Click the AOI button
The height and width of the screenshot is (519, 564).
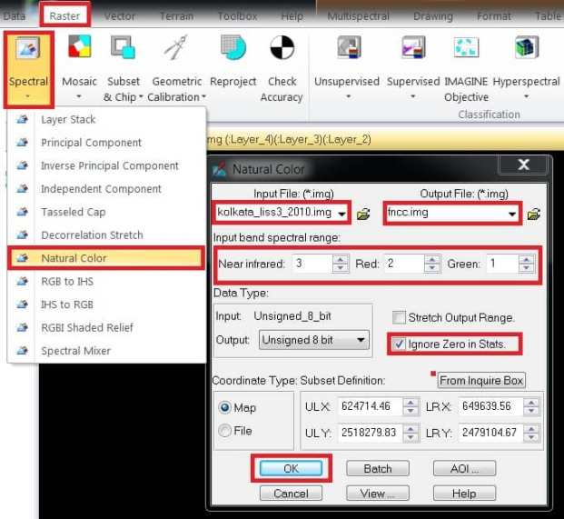pos(464,468)
